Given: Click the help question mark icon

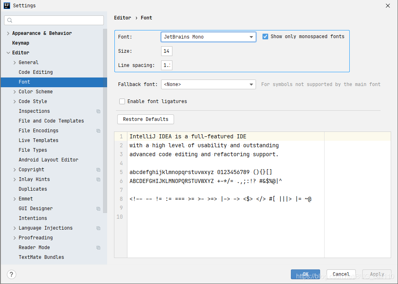Looking at the screenshot, I should (x=11, y=274).
